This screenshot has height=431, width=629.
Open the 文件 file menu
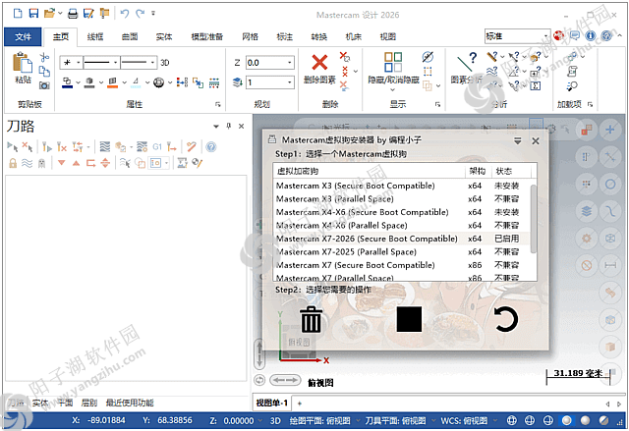point(23,37)
